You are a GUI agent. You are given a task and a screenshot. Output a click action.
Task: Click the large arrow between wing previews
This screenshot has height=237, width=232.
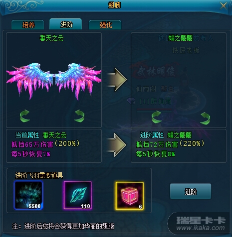(x=117, y=80)
